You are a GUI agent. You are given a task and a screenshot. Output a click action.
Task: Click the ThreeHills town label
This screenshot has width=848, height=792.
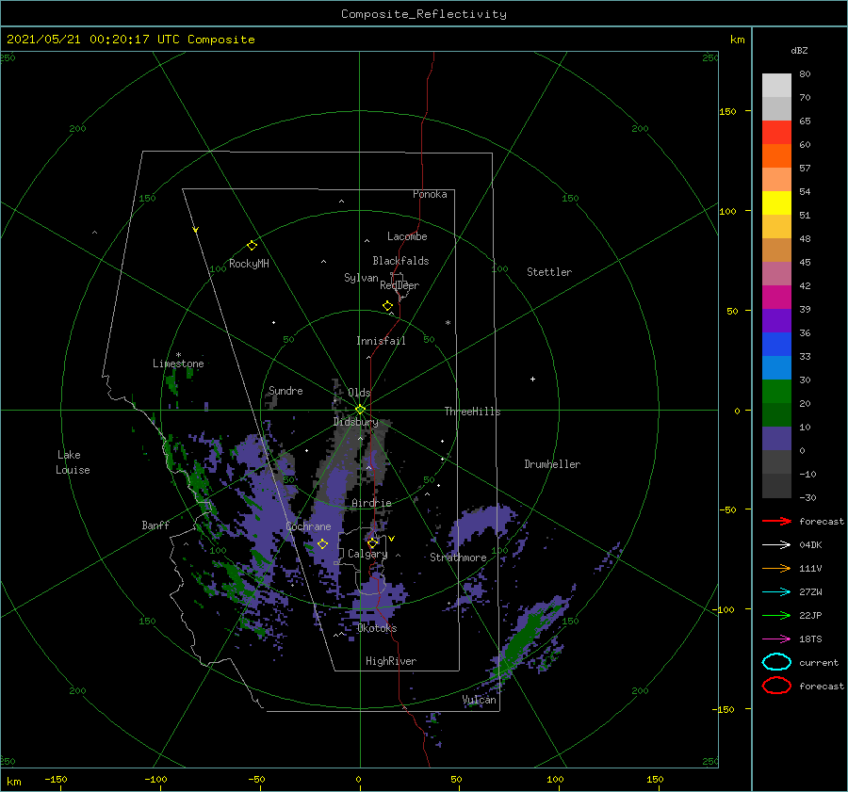click(472, 412)
